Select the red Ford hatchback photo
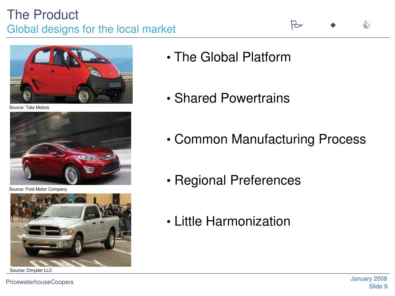The width and height of the screenshot is (395, 296). 71,148
